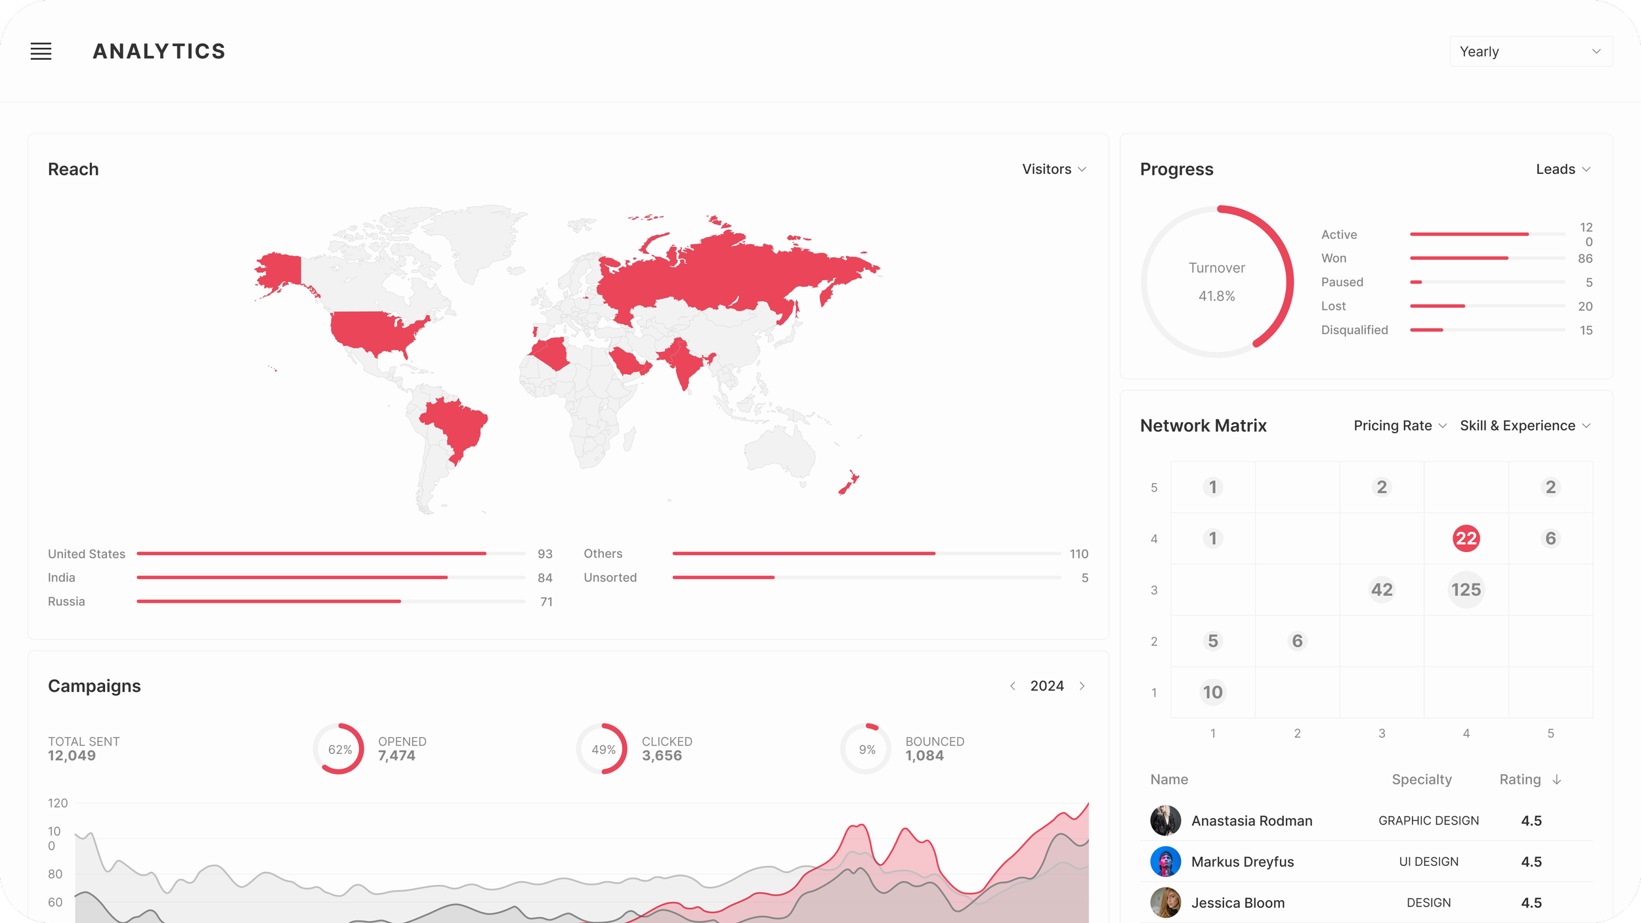This screenshot has width=1641, height=923.
Task: Go to next campaign year
Action: point(1082,686)
